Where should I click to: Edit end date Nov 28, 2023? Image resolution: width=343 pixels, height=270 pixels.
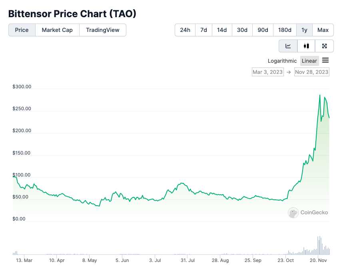coord(311,72)
